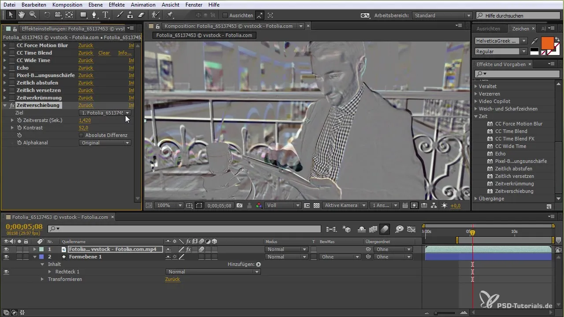Select the Pen tool
Image resolution: width=564 pixels, height=317 pixels.
tap(94, 15)
